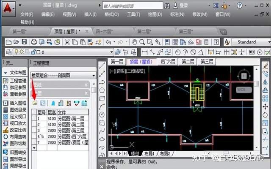Click 改变比例 command

[x=18, y=130]
